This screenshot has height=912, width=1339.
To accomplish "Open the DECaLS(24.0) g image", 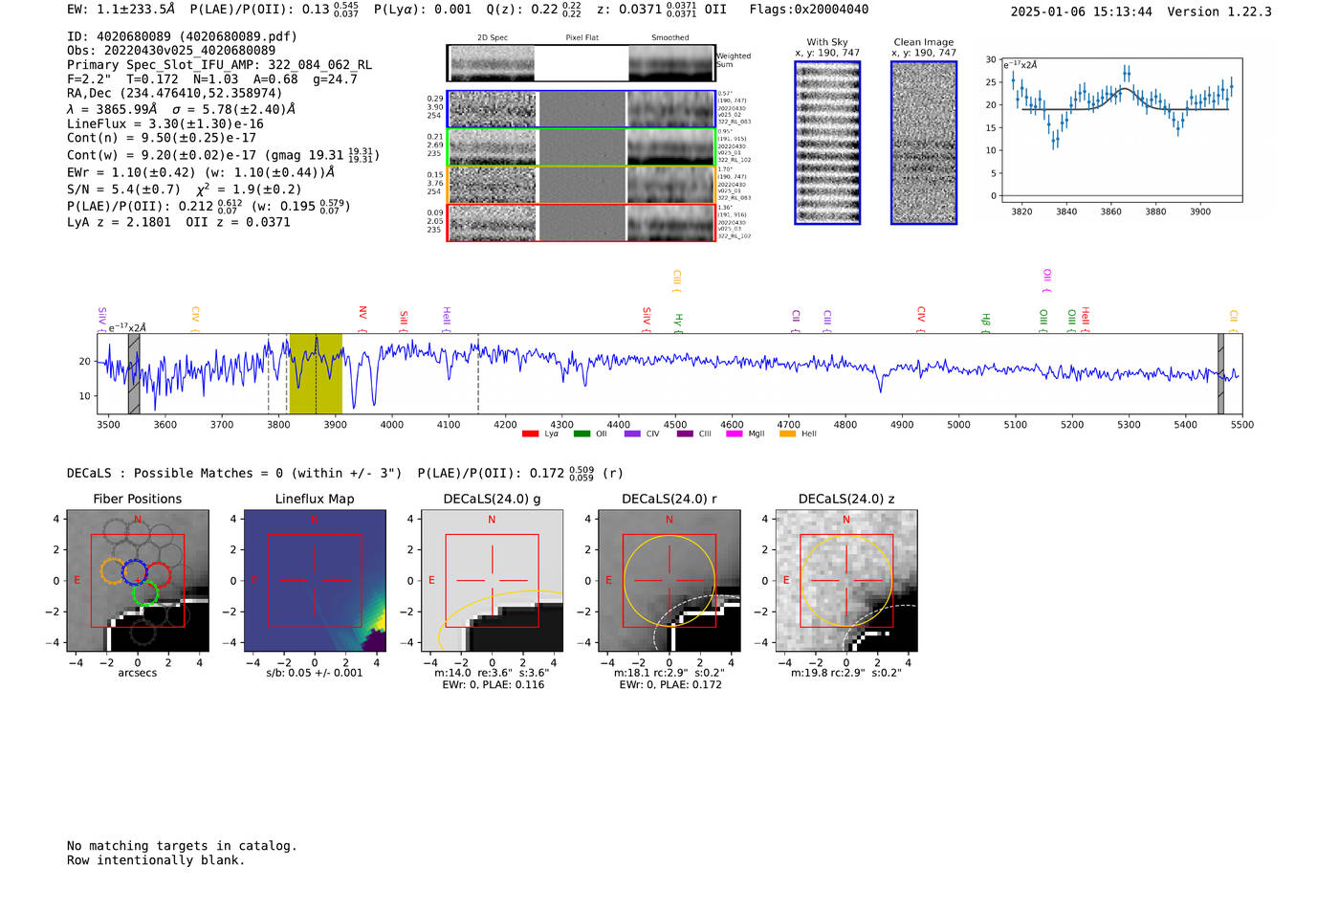I will point(492,580).
